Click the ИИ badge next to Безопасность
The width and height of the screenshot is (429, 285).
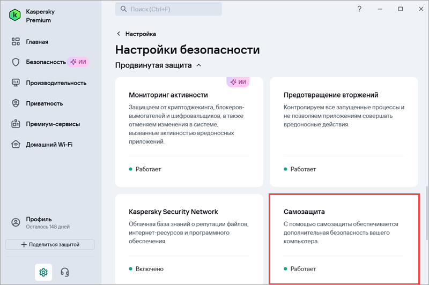tap(78, 62)
